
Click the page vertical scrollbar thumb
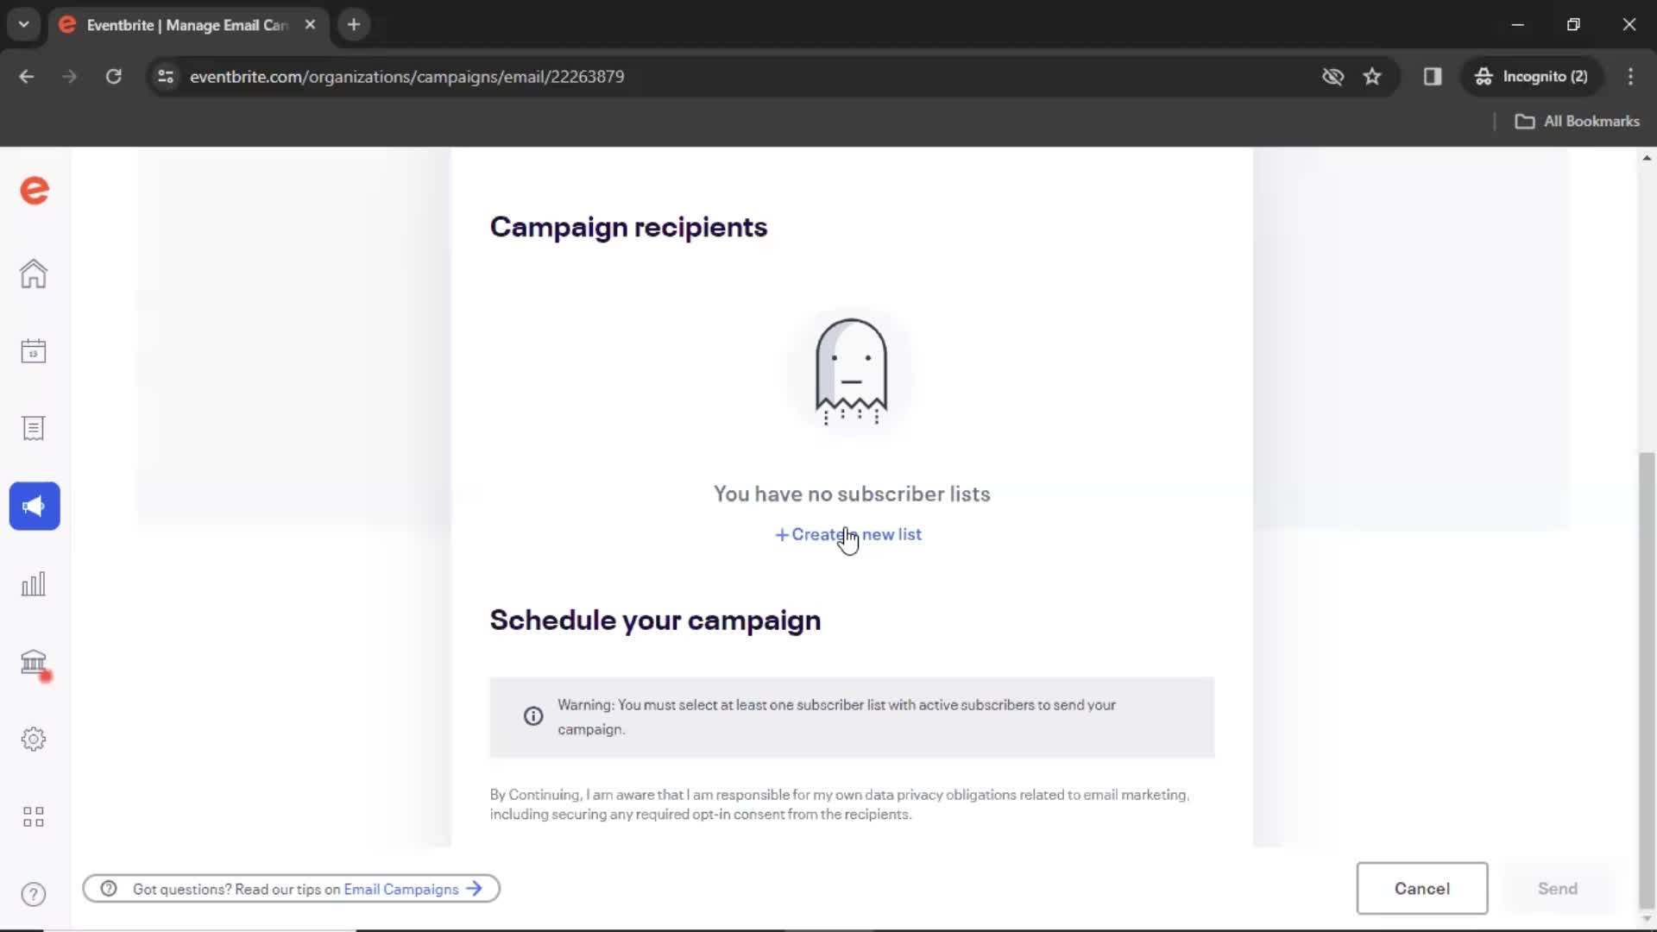pos(1647,678)
